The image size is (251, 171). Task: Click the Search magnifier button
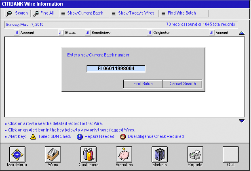click(x=17, y=13)
